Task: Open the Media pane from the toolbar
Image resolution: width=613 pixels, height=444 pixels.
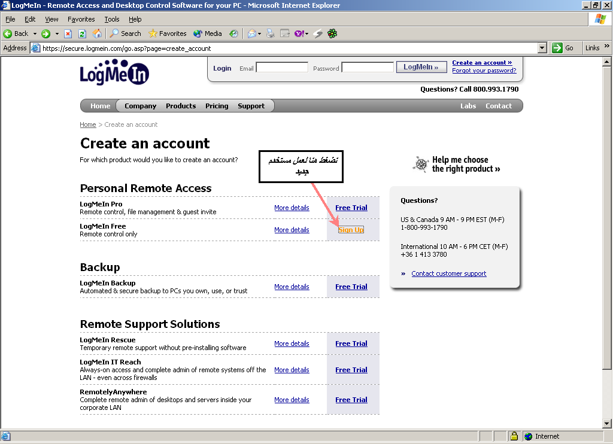Action: click(208, 34)
